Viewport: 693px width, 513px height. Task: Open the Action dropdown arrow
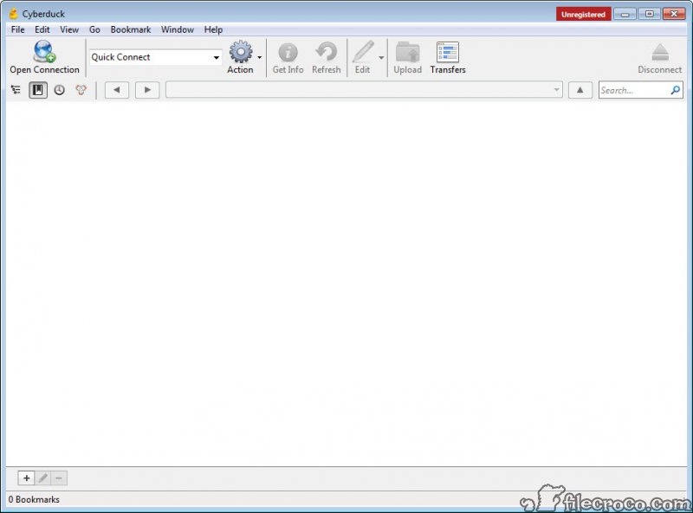click(259, 57)
